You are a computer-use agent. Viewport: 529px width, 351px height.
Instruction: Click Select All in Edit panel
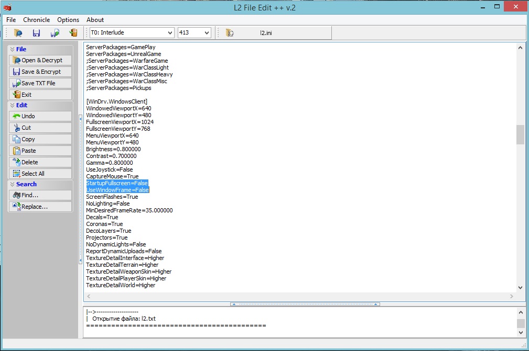(x=40, y=174)
